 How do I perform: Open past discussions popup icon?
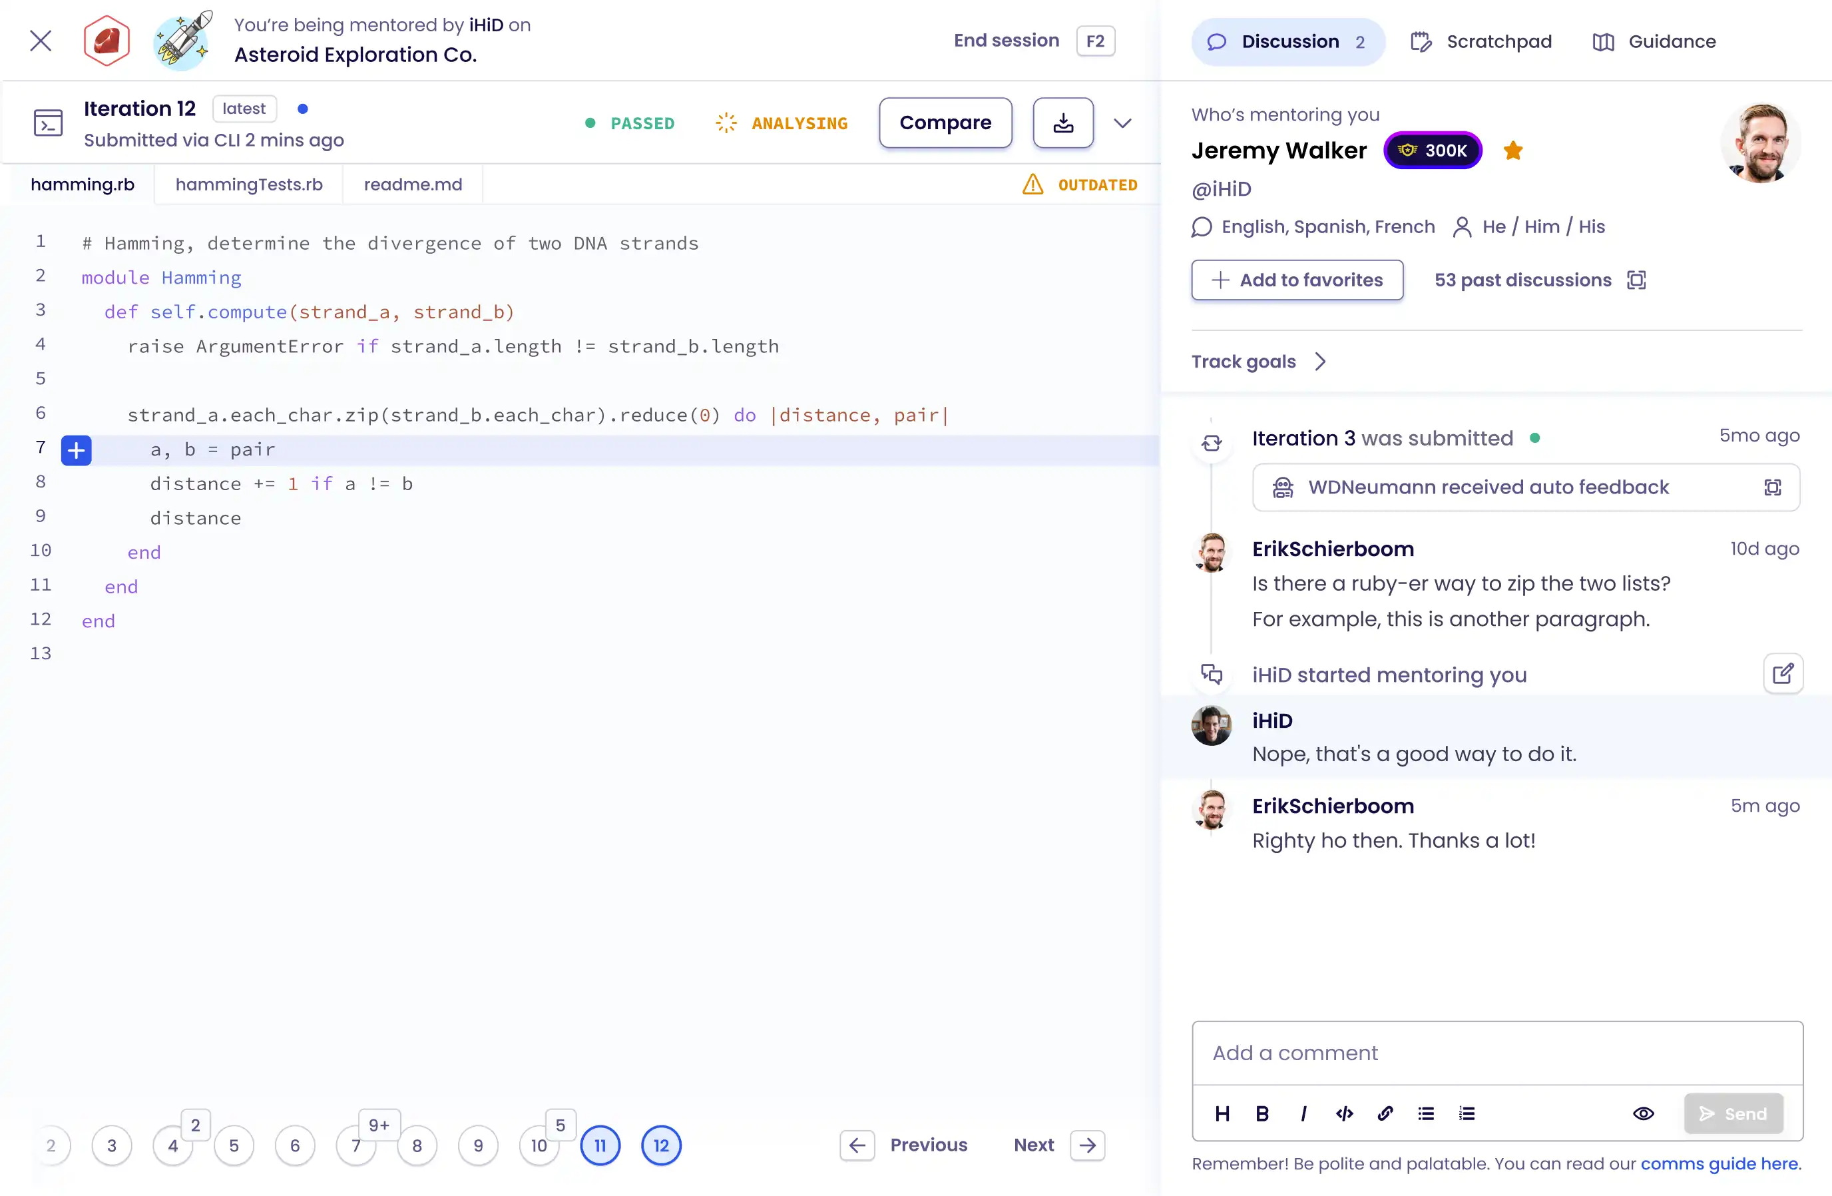point(1636,280)
